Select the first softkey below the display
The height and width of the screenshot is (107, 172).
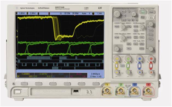(24, 84)
